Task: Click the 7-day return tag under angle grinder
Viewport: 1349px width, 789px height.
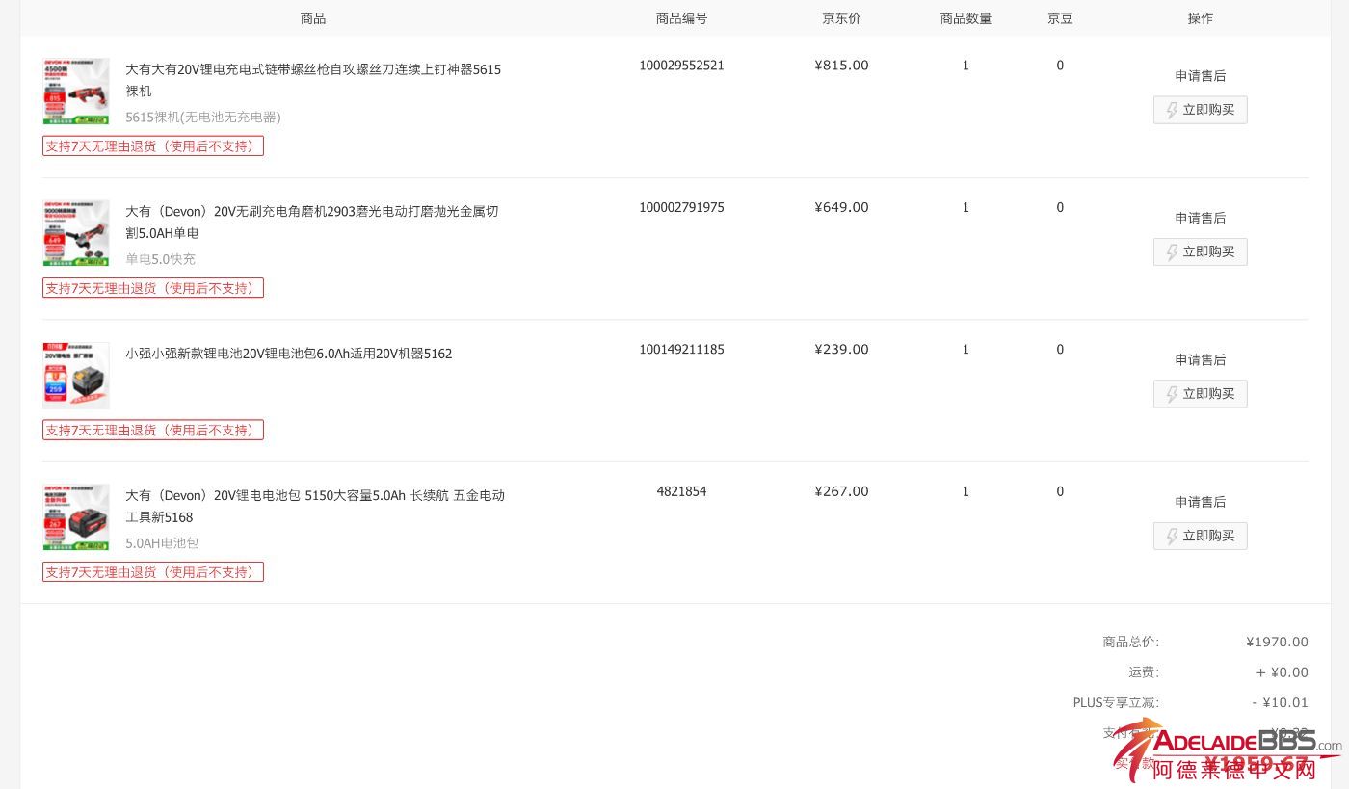Action: [153, 288]
